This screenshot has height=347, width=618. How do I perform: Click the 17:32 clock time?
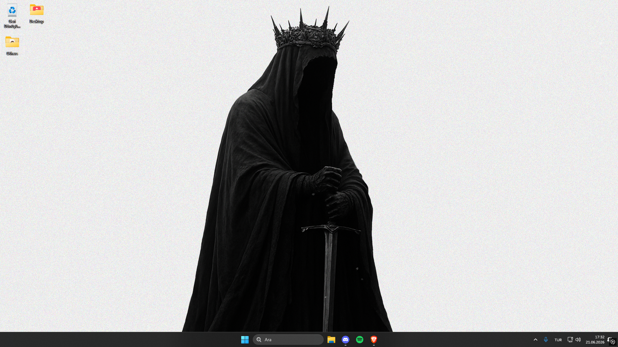600,337
